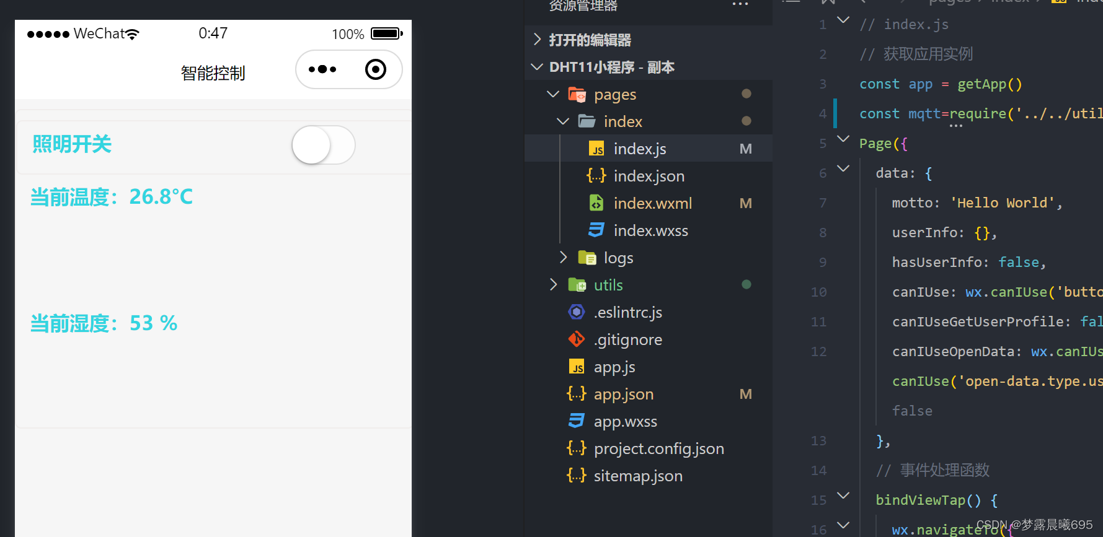The width and height of the screenshot is (1103, 537).
Task: Collapse the index folder chevron
Action: (563, 121)
